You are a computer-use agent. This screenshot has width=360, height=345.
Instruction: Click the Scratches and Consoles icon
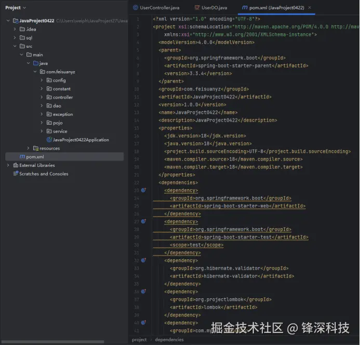[16, 174]
